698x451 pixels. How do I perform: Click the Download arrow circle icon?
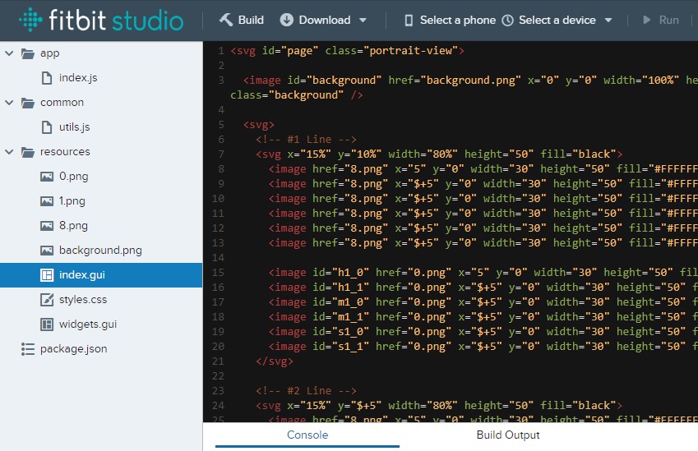click(287, 20)
